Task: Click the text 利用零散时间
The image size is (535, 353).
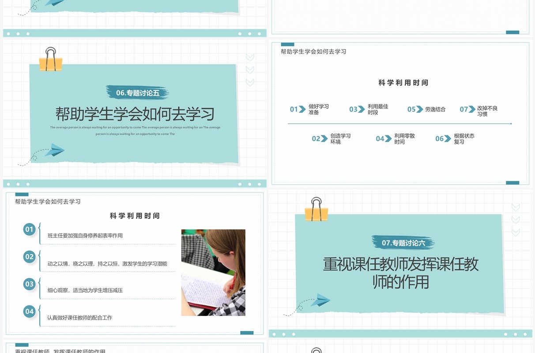Action: coord(404,139)
